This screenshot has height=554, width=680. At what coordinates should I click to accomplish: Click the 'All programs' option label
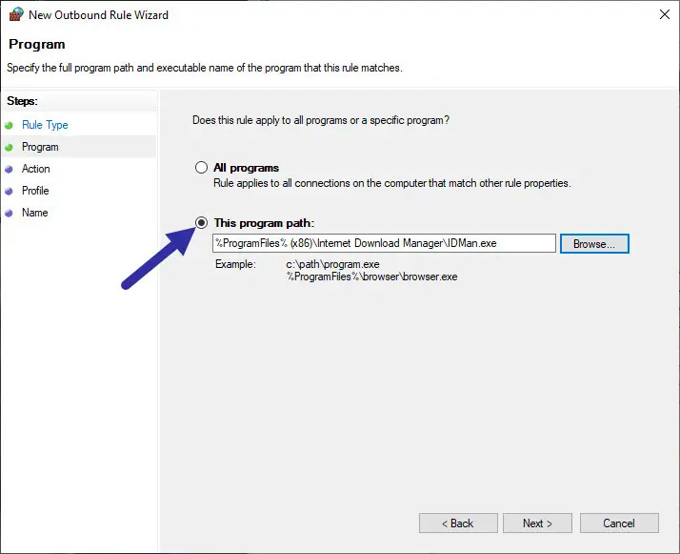click(x=246, y=168)
